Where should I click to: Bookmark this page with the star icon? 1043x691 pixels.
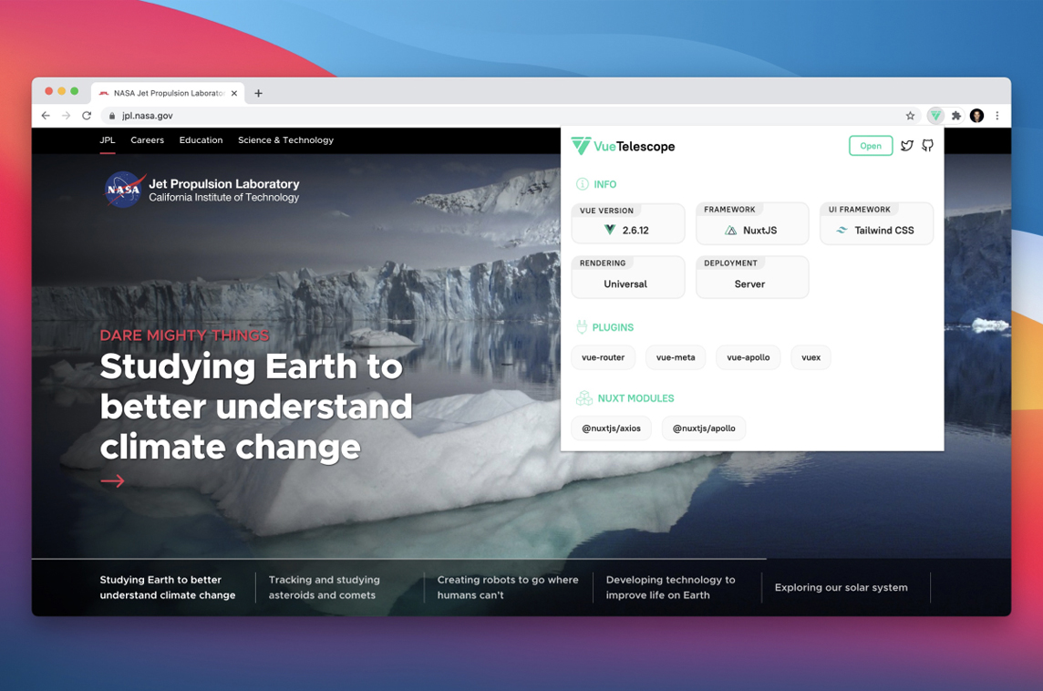tap(910, 116)
